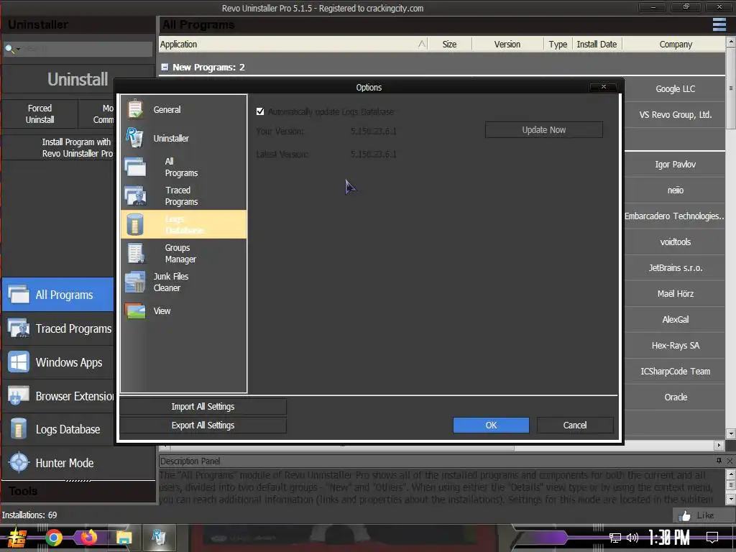
Task: Open General options icon
Action: pos(135,109)
